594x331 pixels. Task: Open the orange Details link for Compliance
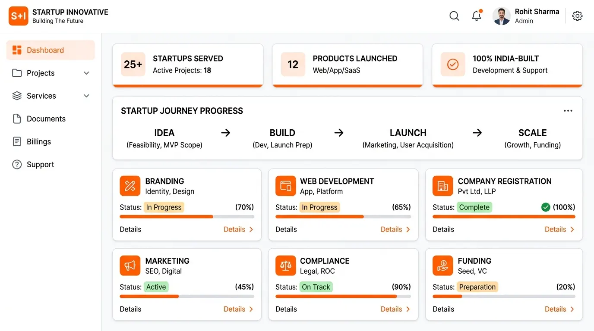(395, 309)
